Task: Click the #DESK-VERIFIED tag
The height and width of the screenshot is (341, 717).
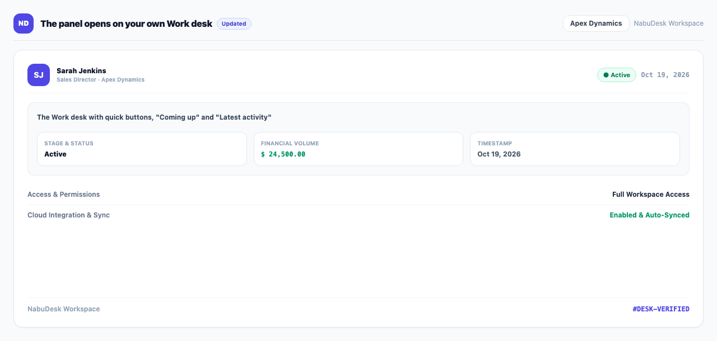Action: (x=661, y=309)
